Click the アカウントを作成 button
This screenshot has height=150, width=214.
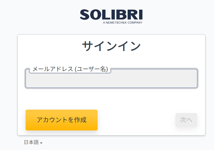(62, 120)
